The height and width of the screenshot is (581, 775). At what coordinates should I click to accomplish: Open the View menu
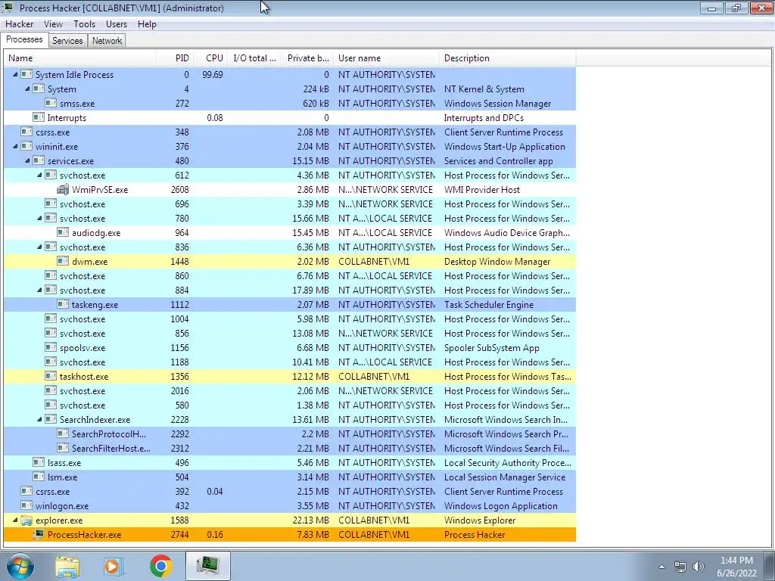click(x=53, y=24)
